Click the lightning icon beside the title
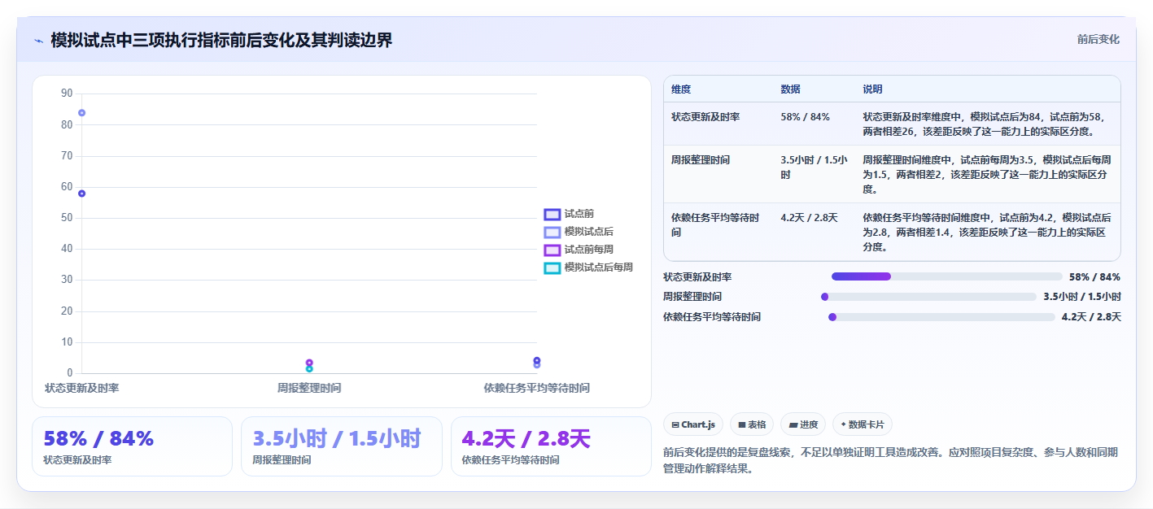 pos(38,41)
